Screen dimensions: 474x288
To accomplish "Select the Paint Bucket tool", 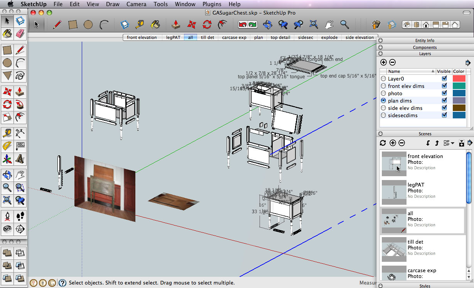I will pos(155,25).
